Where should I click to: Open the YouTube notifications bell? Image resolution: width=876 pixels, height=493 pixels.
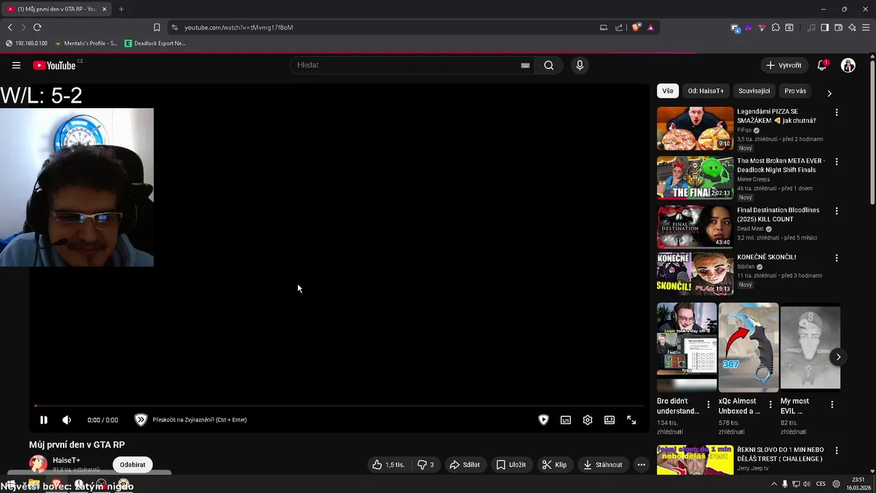pyautogui.click(x=822, y=65)
